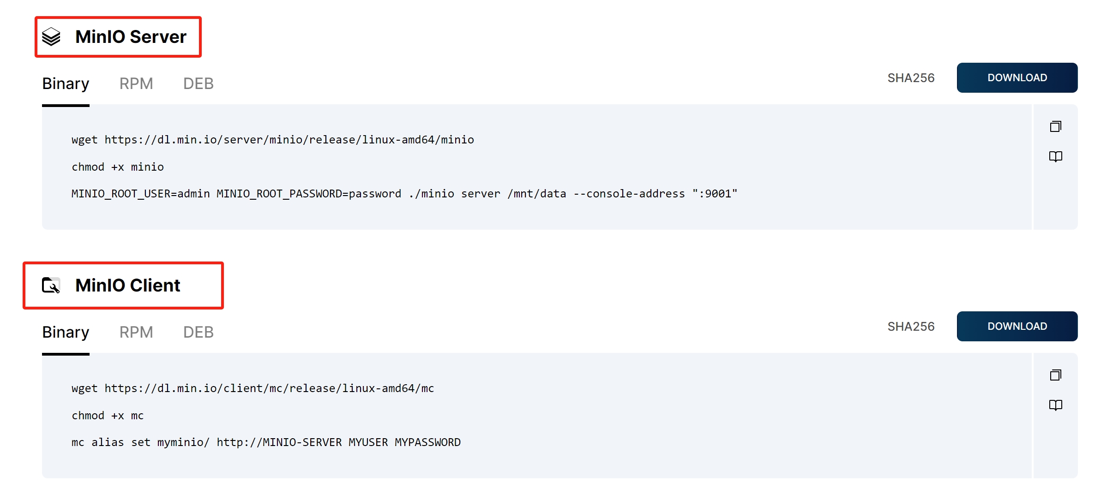This screenshot has width=1101, height=482.
Task: Switch to RPM tab under MinIO Client
Action: tap(136, 332)
